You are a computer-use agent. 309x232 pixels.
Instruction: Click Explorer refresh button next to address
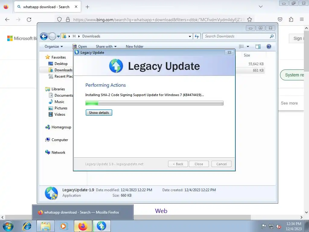197,36
